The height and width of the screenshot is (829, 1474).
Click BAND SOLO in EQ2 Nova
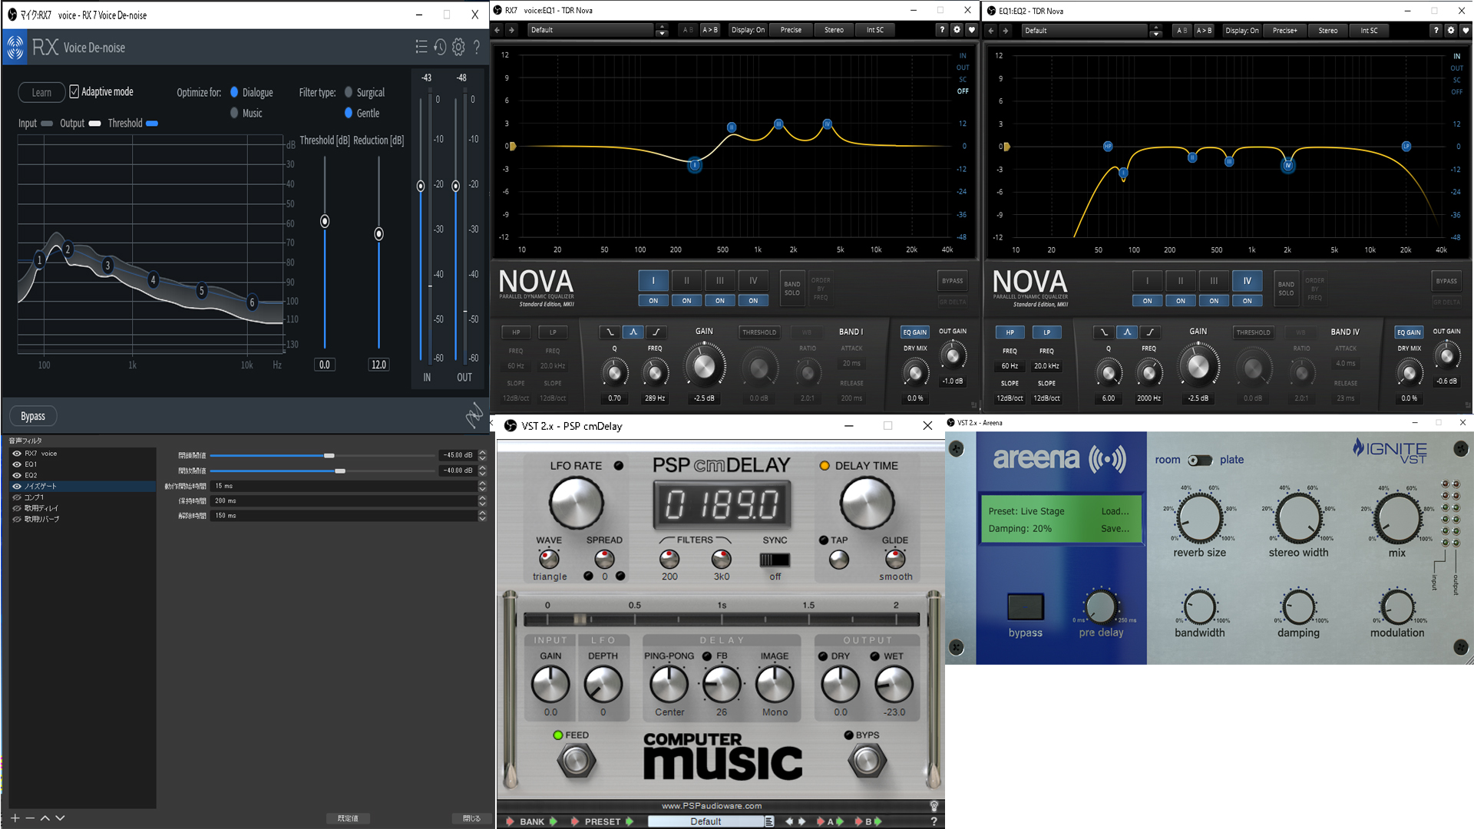click(1286, 289)
